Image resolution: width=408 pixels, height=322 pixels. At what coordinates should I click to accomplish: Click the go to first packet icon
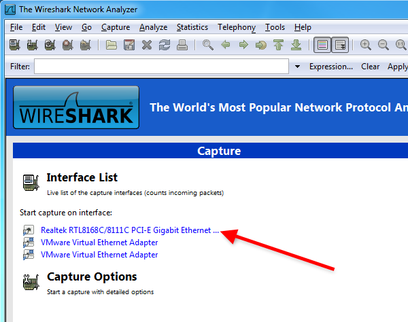tap(278, 46)
